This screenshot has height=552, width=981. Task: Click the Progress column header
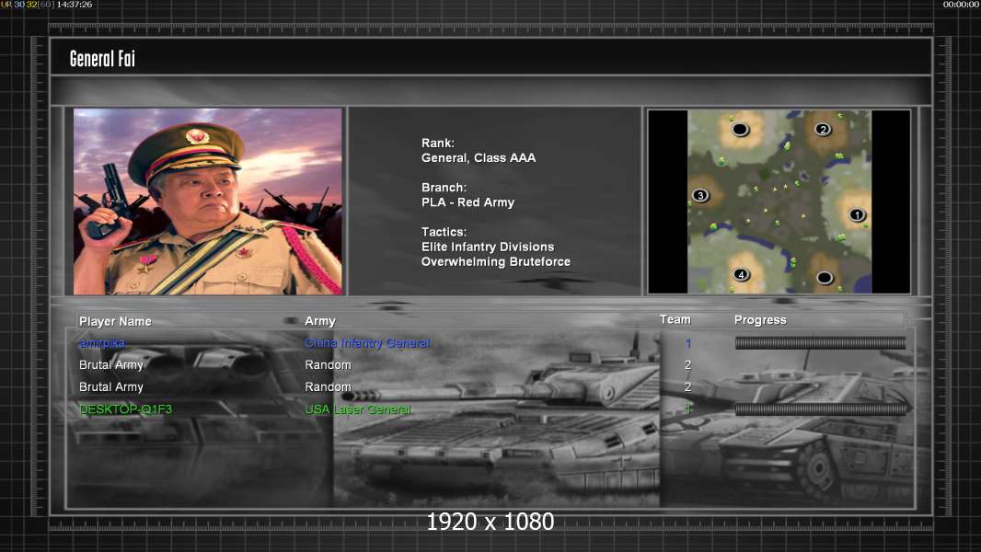point(760,320)
